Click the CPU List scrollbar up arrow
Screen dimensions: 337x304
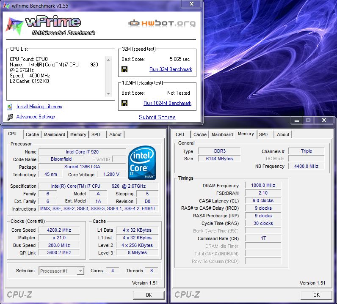(x=108, y=60)
